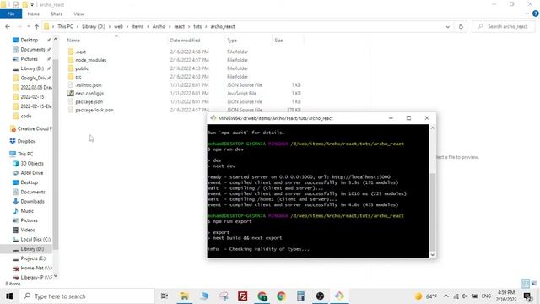The height and width of the screenshot is (304, 540).
Task: Switch to details view layout icon
Action: (x=525, y=284)
